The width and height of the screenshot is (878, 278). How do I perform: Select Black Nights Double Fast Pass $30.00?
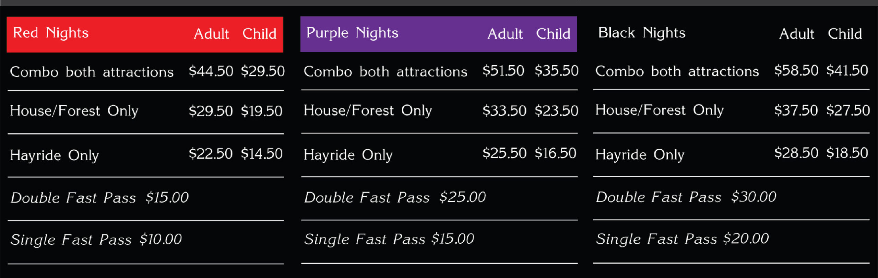[x=686, y=197]
